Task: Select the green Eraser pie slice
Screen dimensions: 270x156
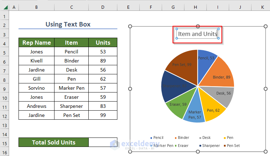Action: click(177, 105)
